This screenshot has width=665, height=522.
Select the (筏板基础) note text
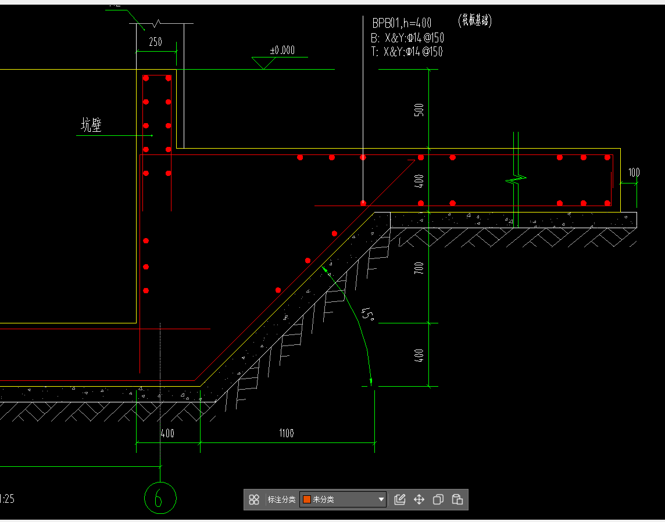tap(475, 20)
